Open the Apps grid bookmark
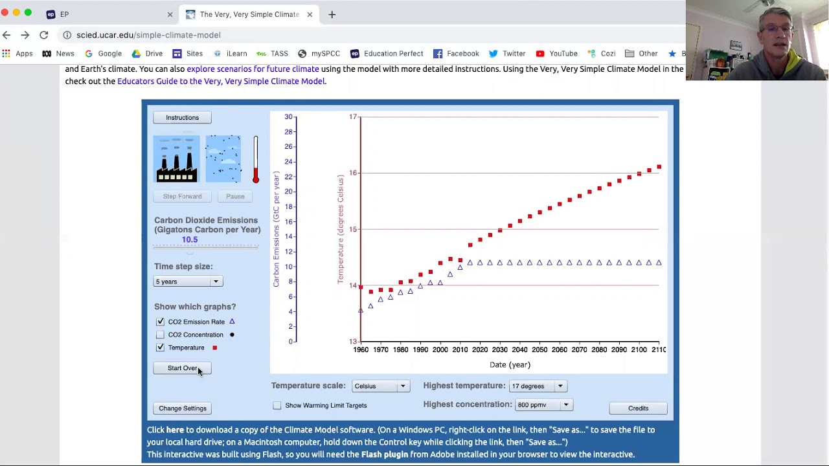Image resolution: width=829 pixels, height=466 pixels. 17,54
